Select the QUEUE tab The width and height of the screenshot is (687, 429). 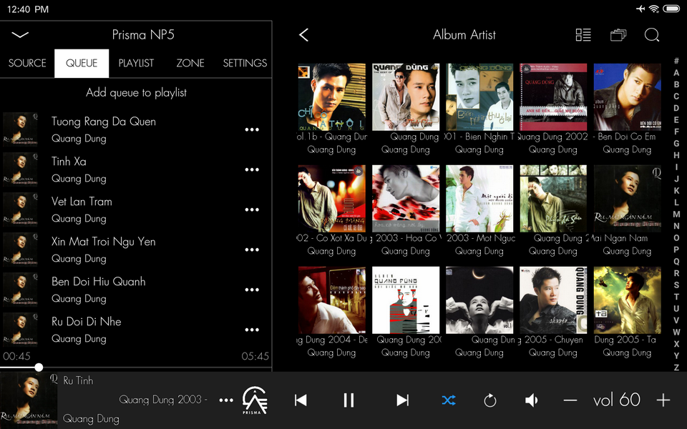pos(82,63)
